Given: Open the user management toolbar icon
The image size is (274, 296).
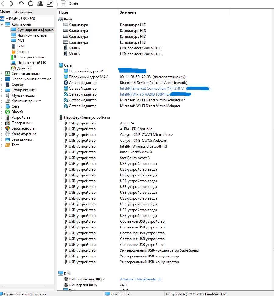Looking at the screenshot, I should [x=40, y=3].
